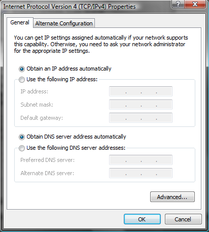The height and width of the screenshot is (232, 209).
Task: Click the Preferred DNS server label
Action: click(48, 160)
